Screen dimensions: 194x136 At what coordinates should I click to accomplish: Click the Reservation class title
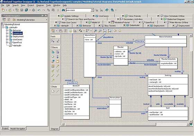(x=115, y=98)
